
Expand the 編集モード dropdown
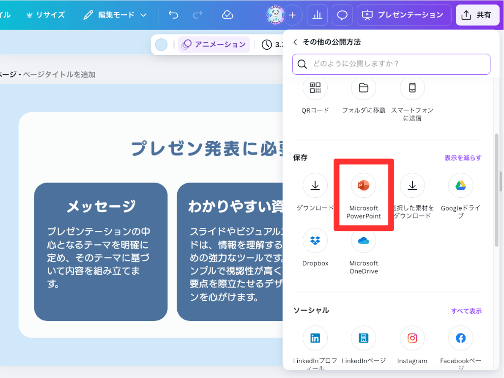pos(115,15)
